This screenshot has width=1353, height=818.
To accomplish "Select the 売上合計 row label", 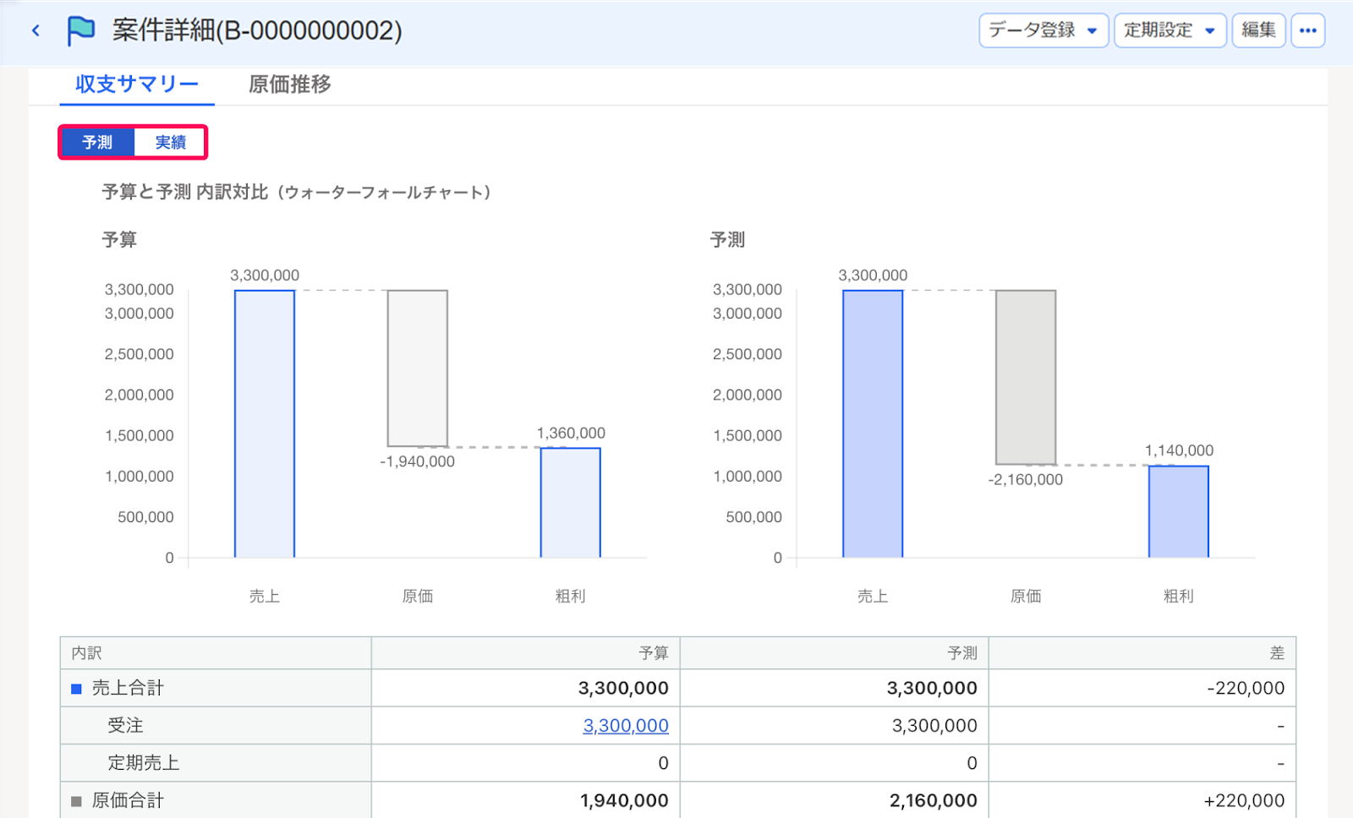I will (128, 688).
